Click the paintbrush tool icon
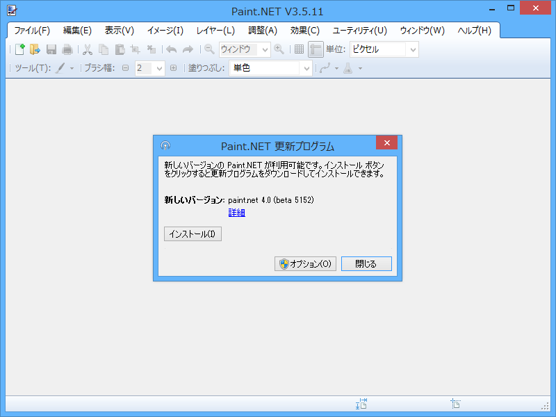This screenshot has width=556, height=417. pos(60,68)
